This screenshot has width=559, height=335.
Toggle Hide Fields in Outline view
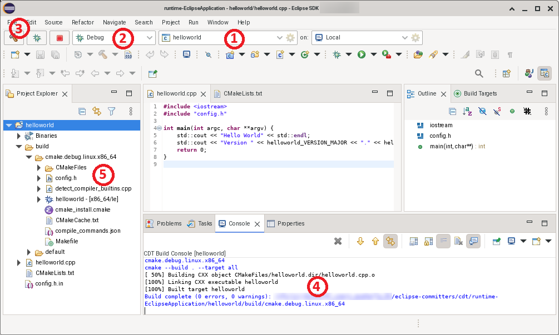(x=482, y=112)
